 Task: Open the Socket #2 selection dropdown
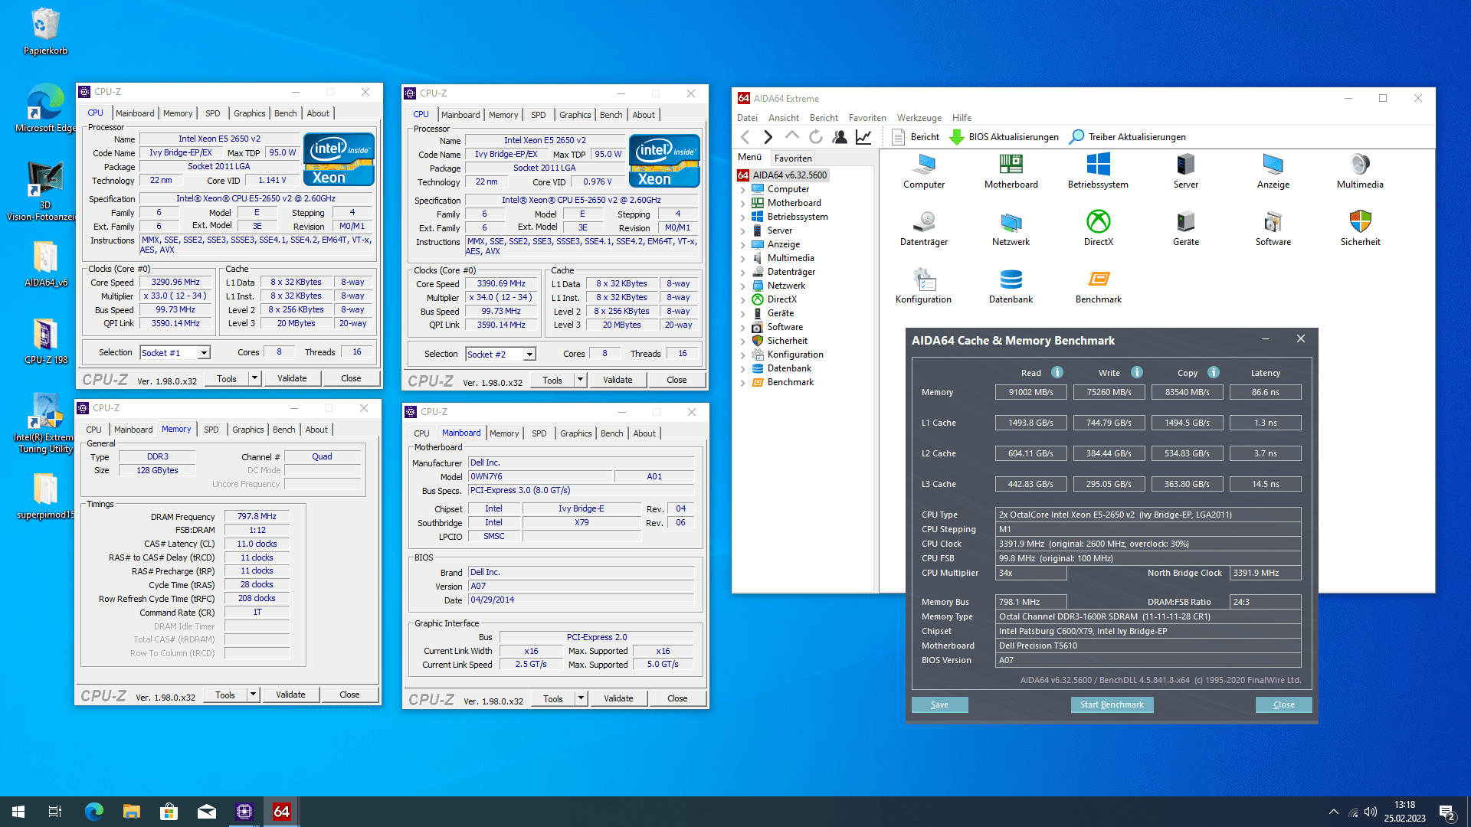529,354
